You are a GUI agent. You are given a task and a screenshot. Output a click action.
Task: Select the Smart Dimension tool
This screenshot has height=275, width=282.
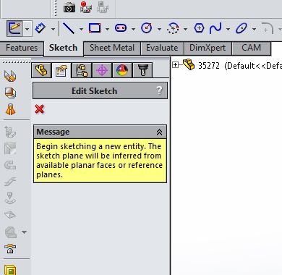[x=40, y=28]
